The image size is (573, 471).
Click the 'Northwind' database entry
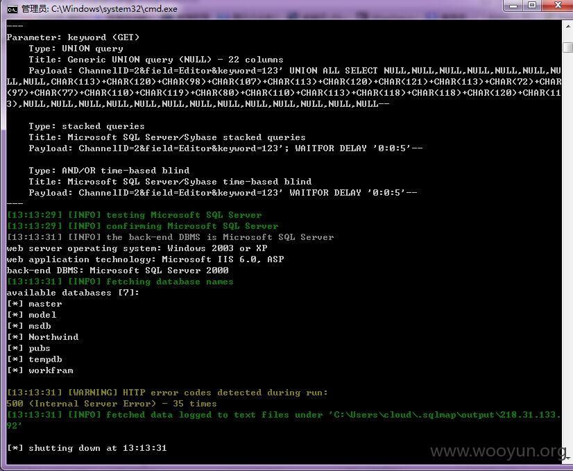42,337
